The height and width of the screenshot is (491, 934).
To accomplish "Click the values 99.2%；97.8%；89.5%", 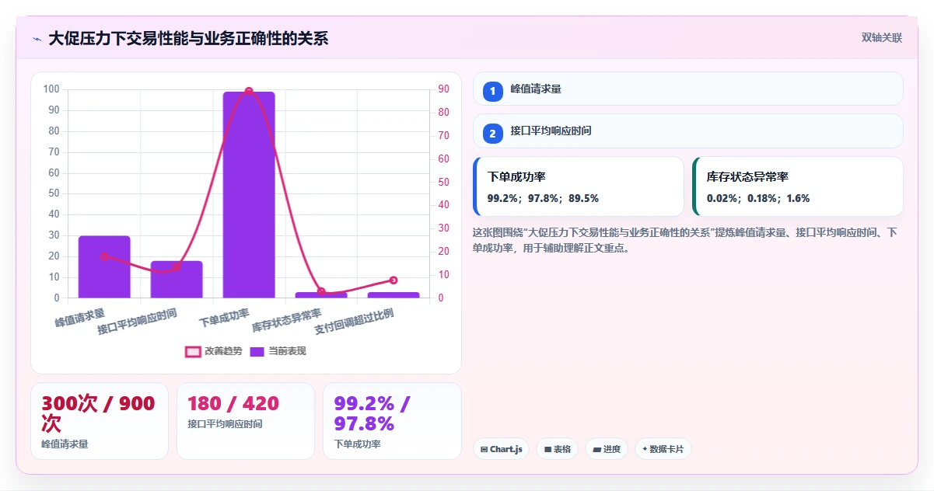I will pyautogui.click(x=543, y=198).
